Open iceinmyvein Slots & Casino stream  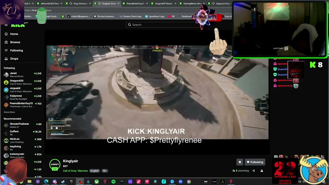coord(23,155)
